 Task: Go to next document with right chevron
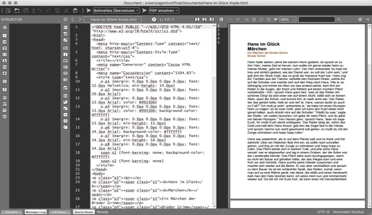[x=80, y=20]
